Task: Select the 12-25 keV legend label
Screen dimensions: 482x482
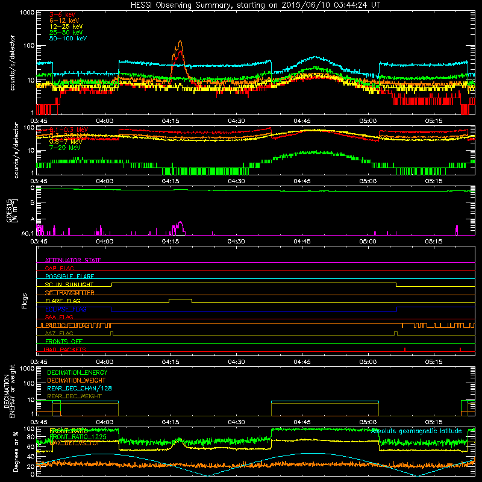Action: (x=66, y=27)
